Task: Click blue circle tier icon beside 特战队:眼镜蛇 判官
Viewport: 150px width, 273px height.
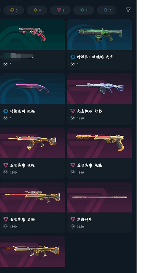Action: [73, 57]
